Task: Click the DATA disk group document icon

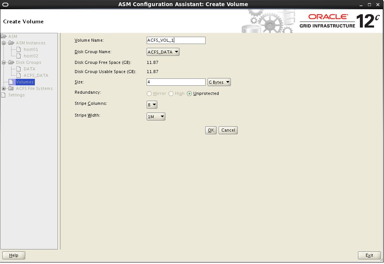Action: point(19,69)
